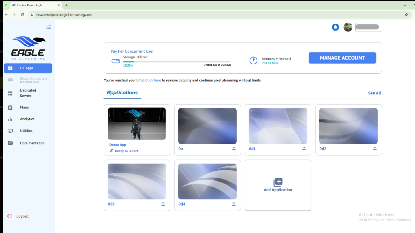Upload to app 0d2 via its icon
This screenshot has width=415, height=233.
pyautogui.click(x=375, y=149)
